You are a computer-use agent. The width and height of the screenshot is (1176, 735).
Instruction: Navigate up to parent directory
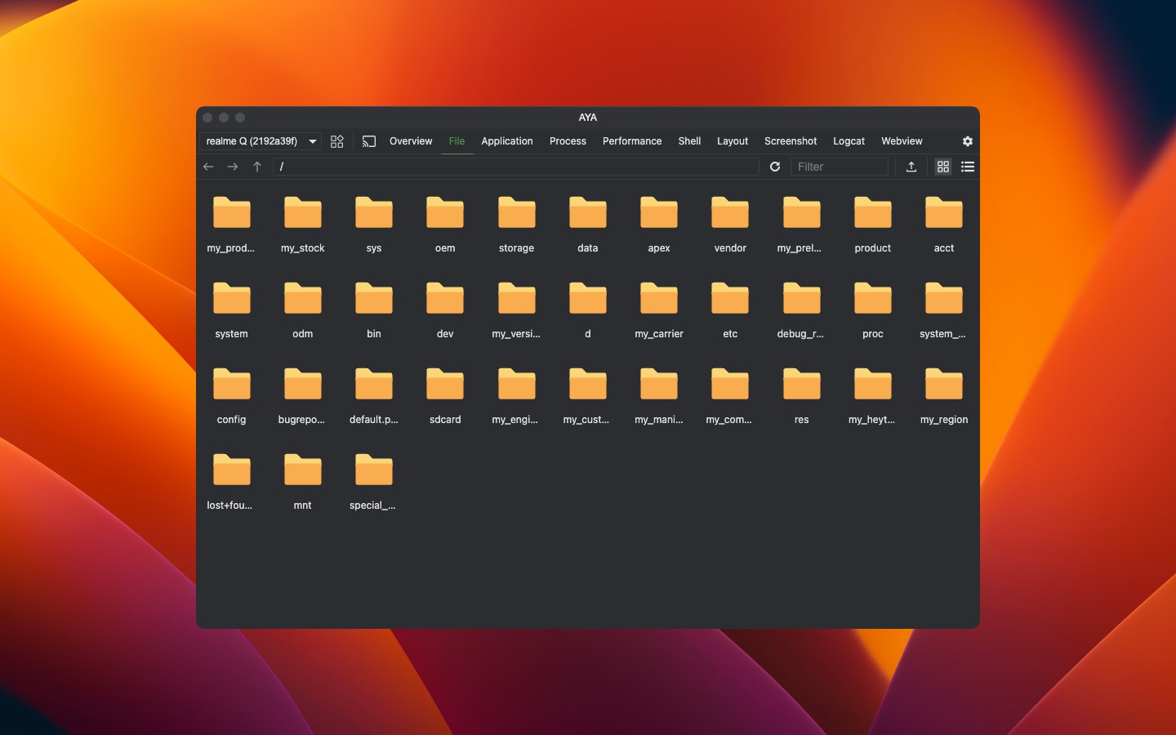pyautogui.click(x=257, y=167)
